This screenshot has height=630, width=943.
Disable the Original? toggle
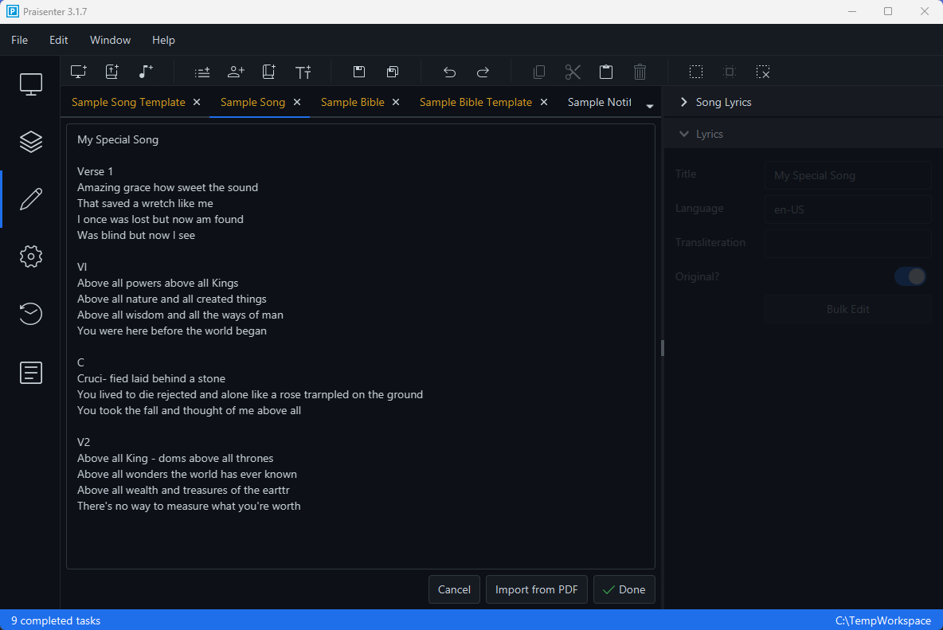pos(910,276)
